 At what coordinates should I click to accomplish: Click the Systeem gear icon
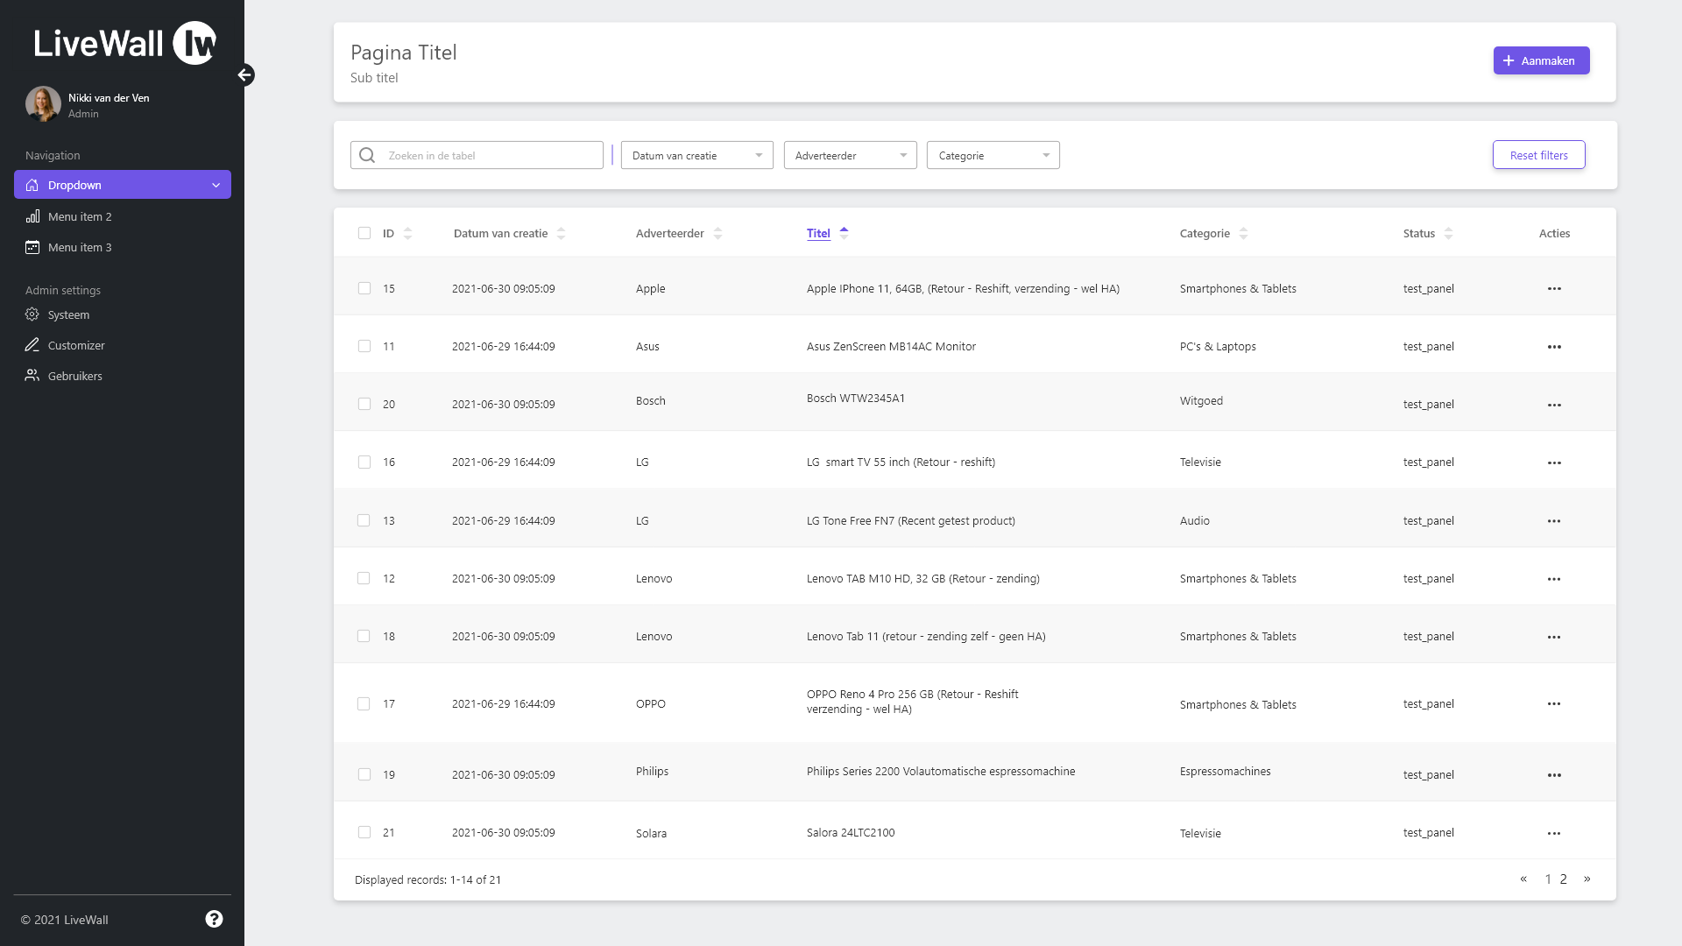[x=32, y=314]
